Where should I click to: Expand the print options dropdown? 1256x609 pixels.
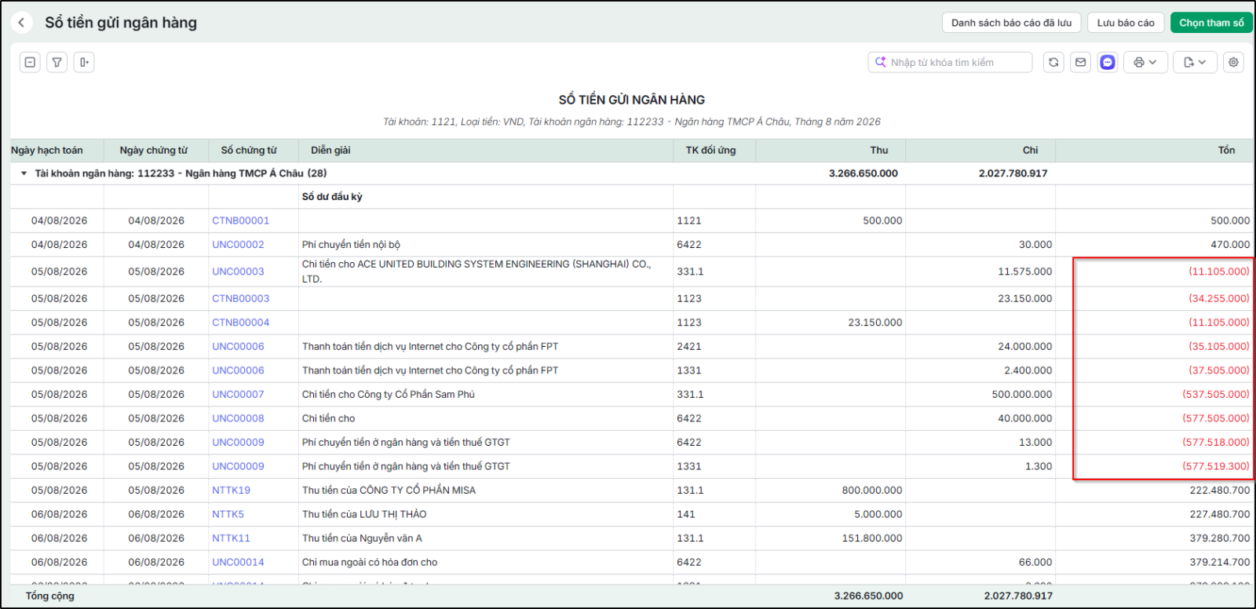[x=1146, y=62]
